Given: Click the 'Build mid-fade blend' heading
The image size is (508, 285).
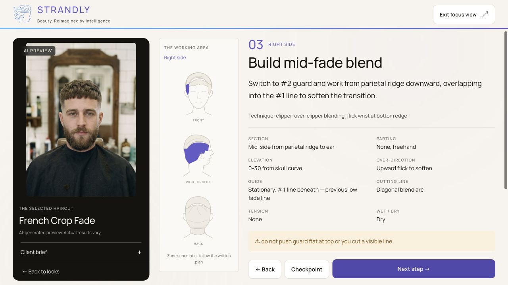Looking at the screenshot, I should click(315, 63).
